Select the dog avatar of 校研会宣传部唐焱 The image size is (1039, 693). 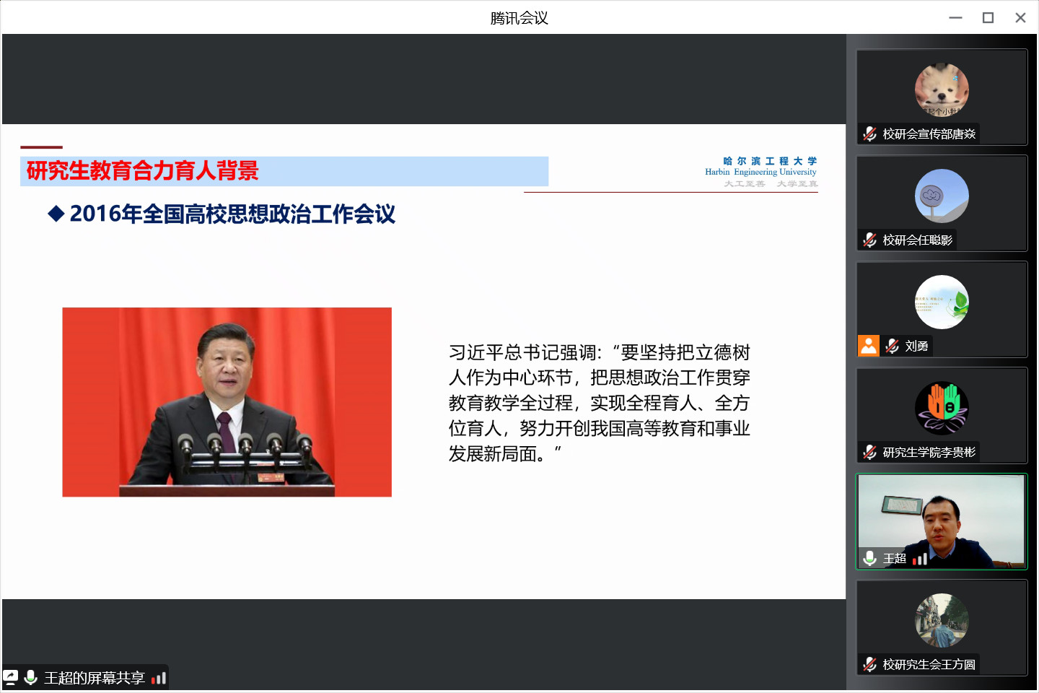pos(942,90)
